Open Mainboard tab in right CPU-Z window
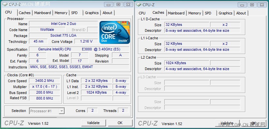Screen dimensions: 269x129 pos(176,13)
